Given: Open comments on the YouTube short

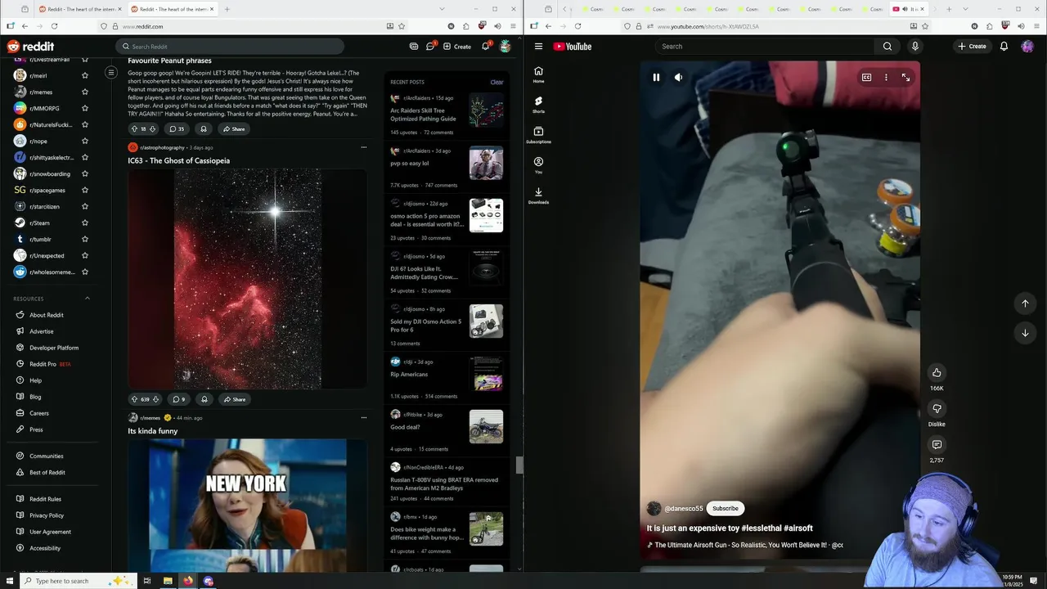Looking at the screenshot, I should (937, 444).
